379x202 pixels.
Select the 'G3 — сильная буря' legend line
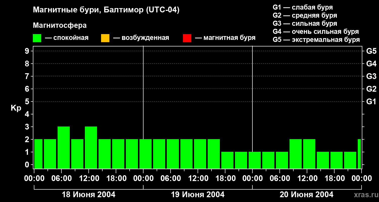(x=305, y=23)
